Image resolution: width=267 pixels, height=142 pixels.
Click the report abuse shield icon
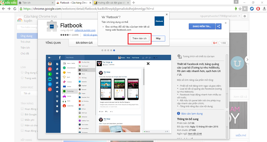tap(179, 113)
